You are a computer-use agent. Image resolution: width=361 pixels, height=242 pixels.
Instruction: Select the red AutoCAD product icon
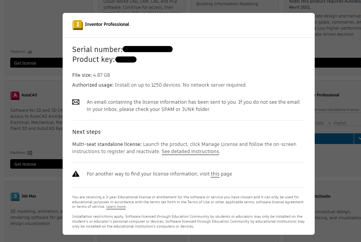click(15, 95)
